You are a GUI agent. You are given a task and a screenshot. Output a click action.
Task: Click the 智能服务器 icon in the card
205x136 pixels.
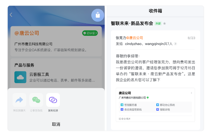point(122,105)
